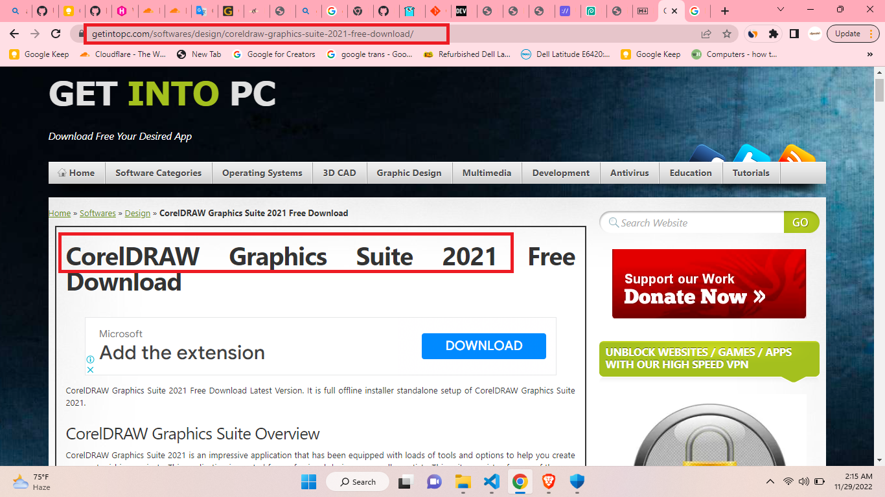
Task: Open the Education menu item
Action: click(x=691, y=173)
